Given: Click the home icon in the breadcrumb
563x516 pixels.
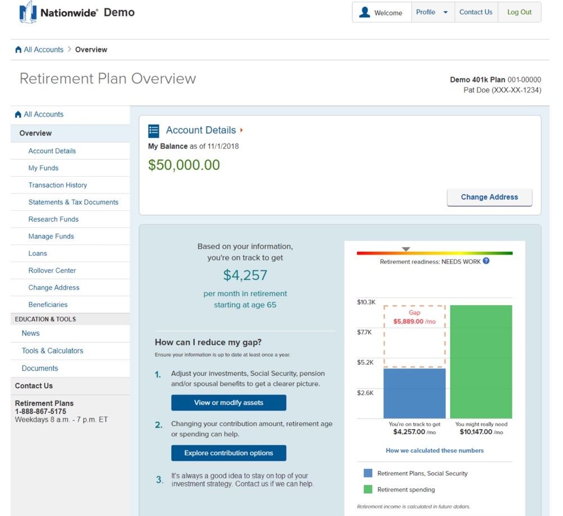Looking at the screenshot, I should point(19,49).
